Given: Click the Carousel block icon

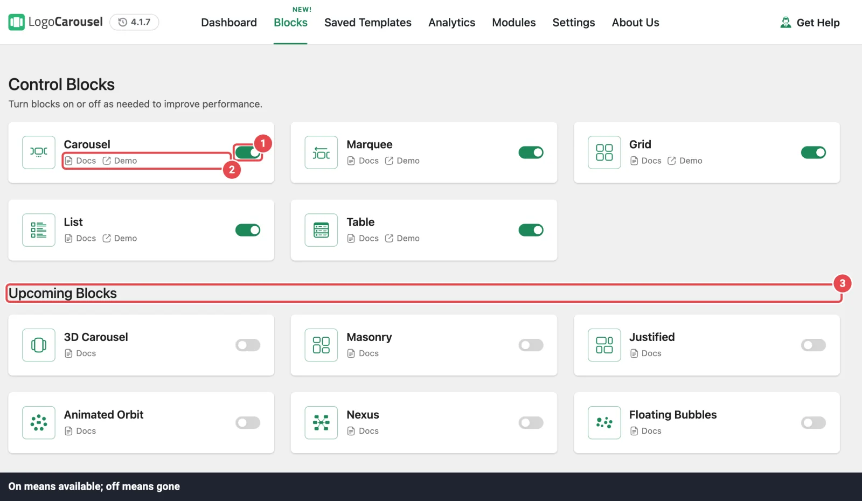Looking at the screenshot, I should (39, 152).
